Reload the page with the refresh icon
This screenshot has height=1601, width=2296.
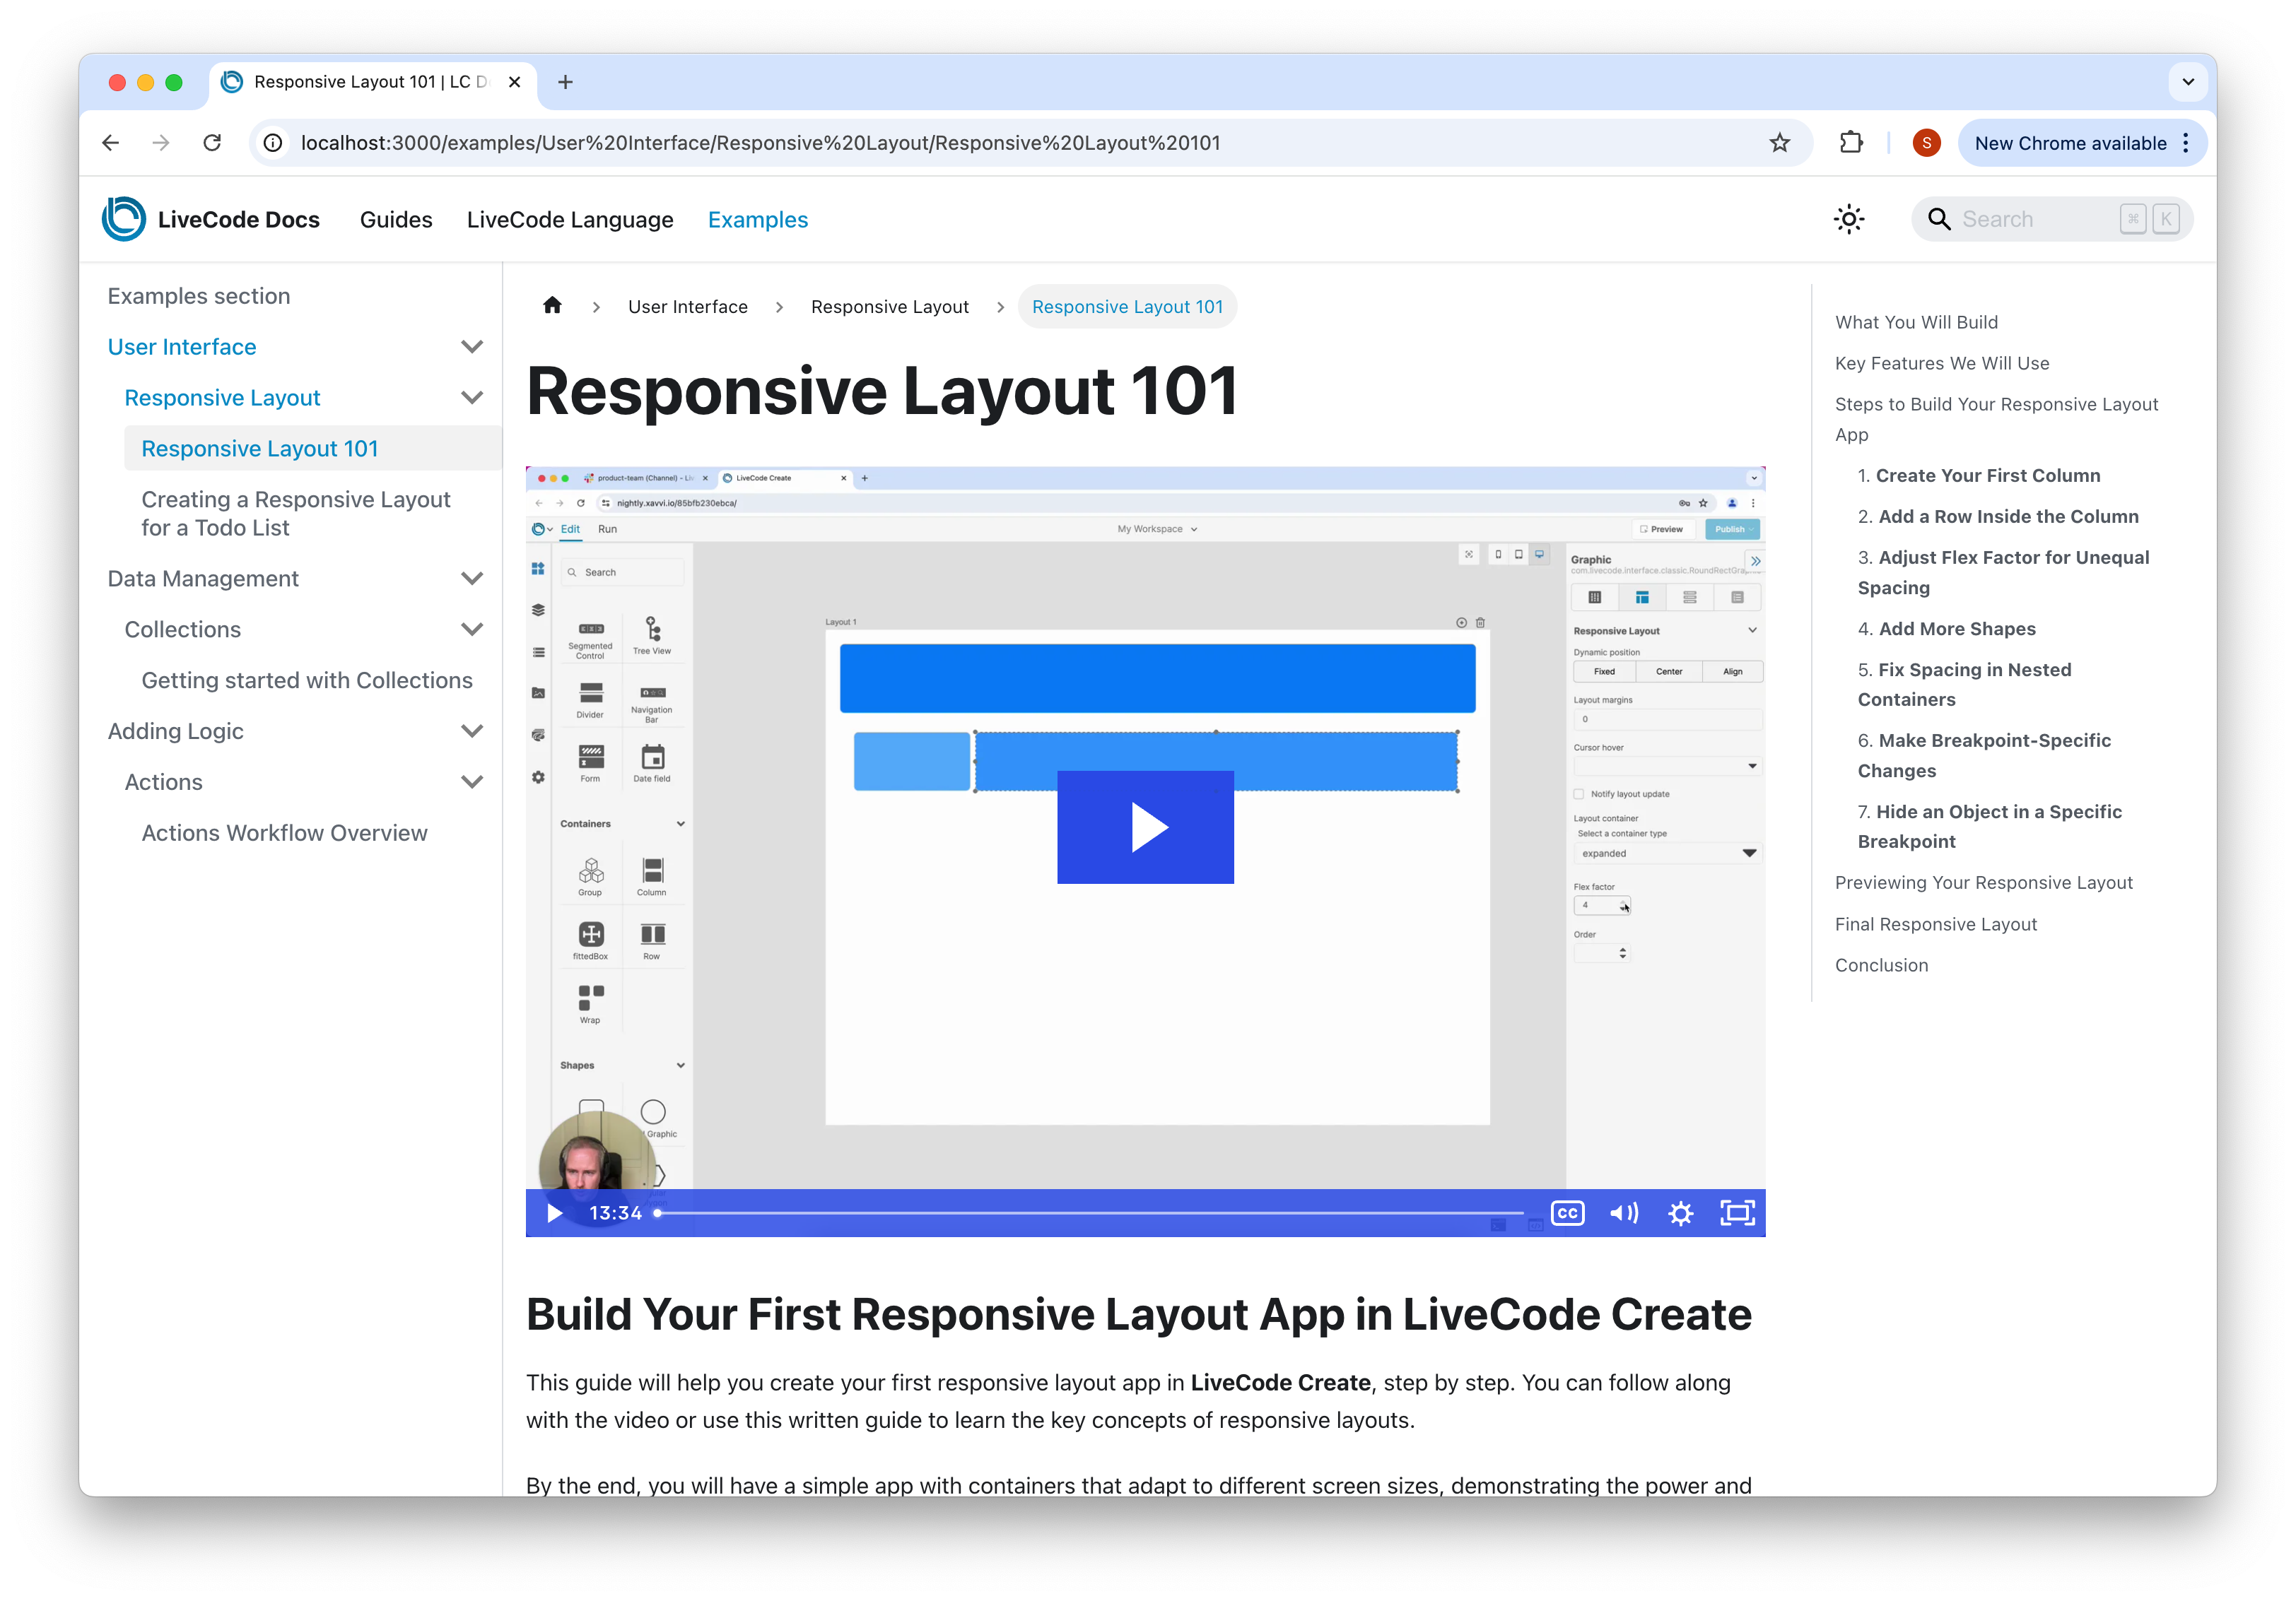[212, 143]
